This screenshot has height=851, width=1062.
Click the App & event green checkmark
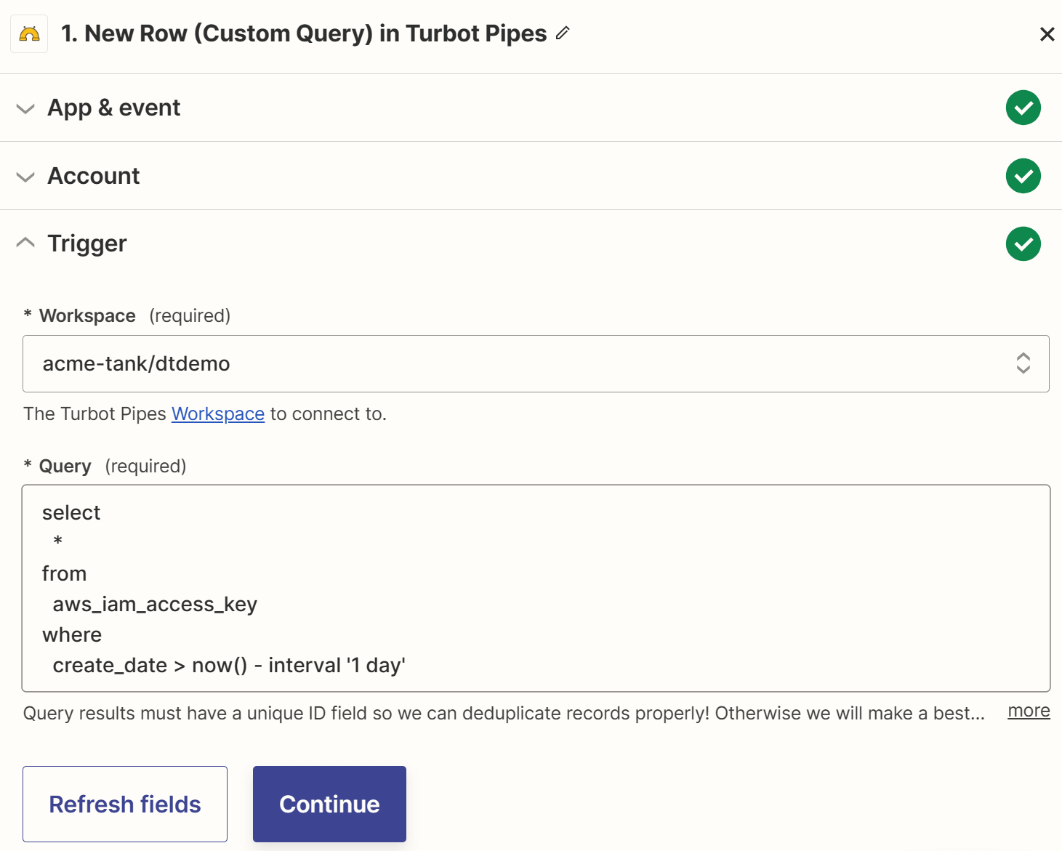pos(1023,108)
